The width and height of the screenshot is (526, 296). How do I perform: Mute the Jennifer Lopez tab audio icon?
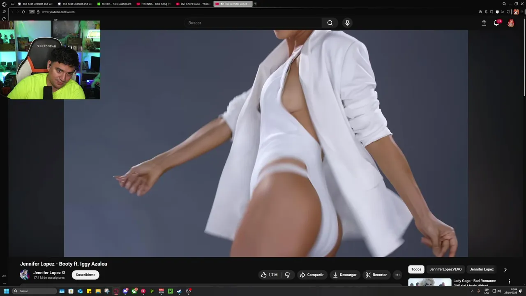tap(222, 4)
